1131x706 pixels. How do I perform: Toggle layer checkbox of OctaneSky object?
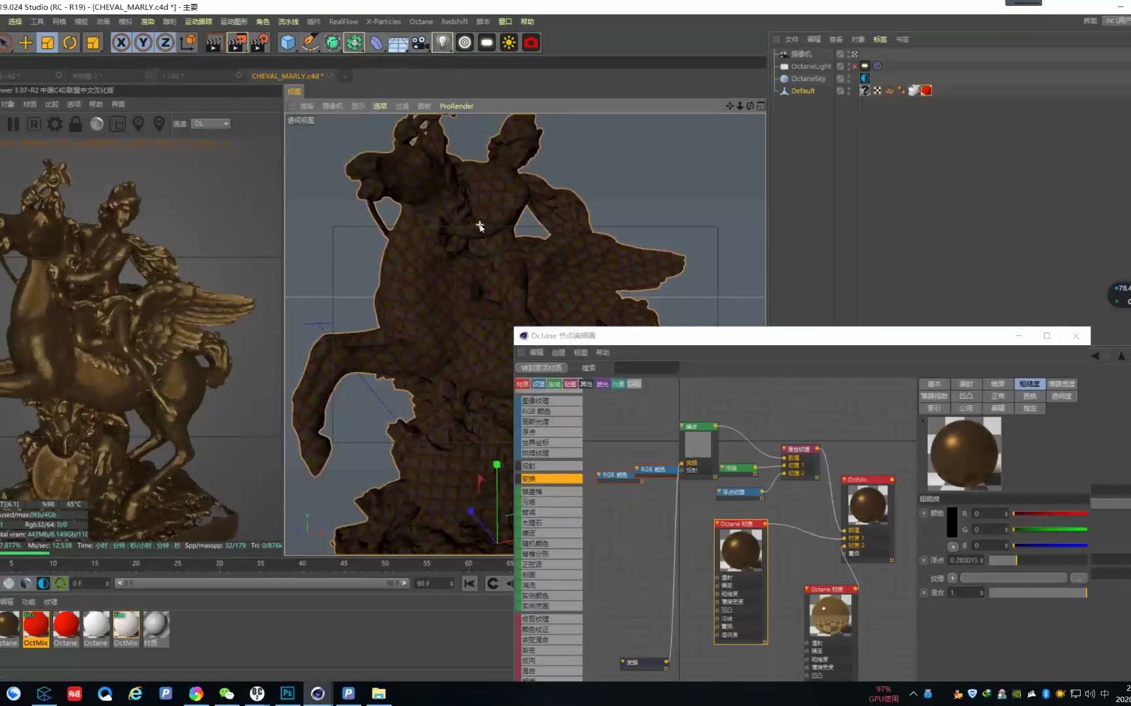(840, 78)
